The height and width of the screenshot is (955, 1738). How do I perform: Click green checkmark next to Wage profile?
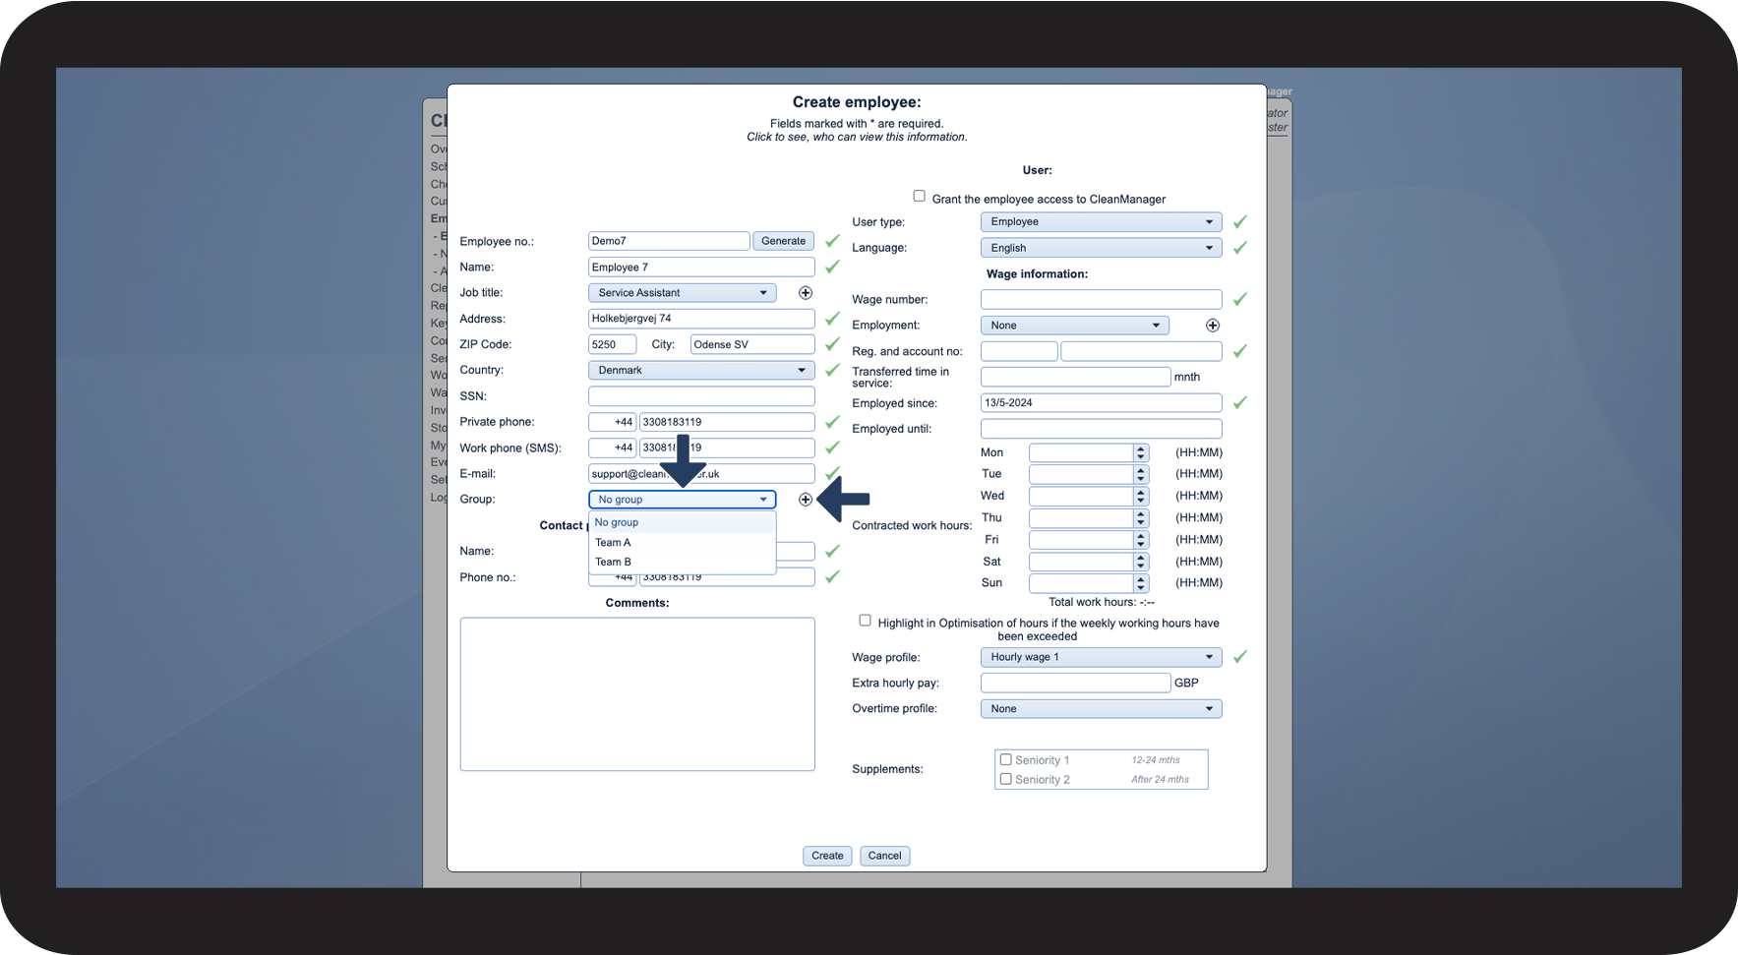pos(1240,656)
